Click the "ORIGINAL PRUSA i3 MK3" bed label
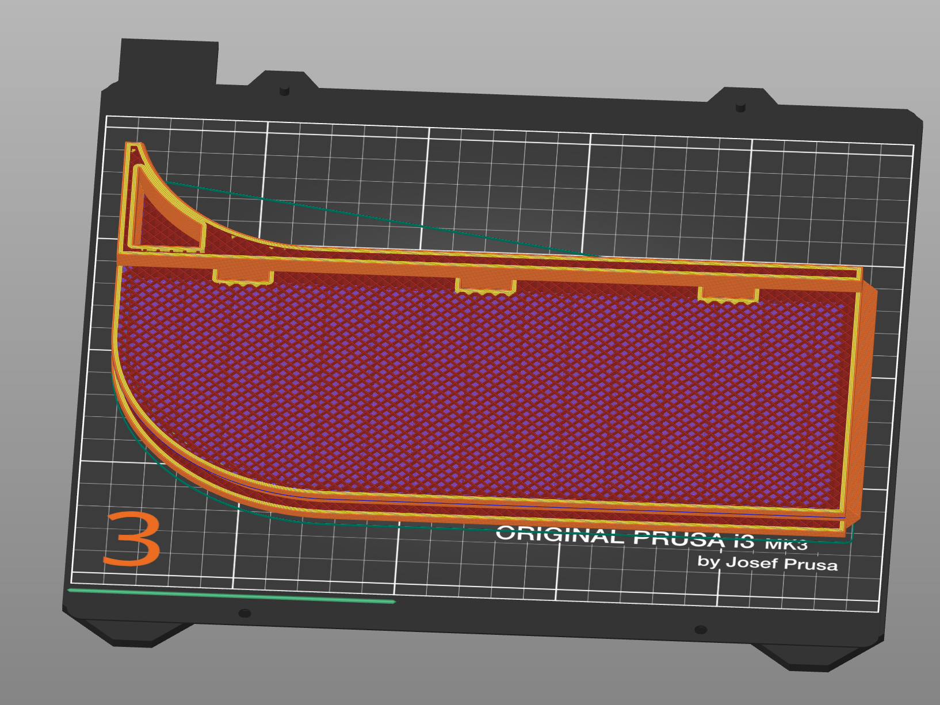The height and width of the screenshot is (705, 940). (652, 537)
